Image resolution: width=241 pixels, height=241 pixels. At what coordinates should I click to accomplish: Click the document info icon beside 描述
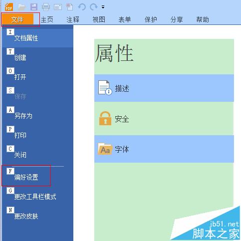[105, 88]
